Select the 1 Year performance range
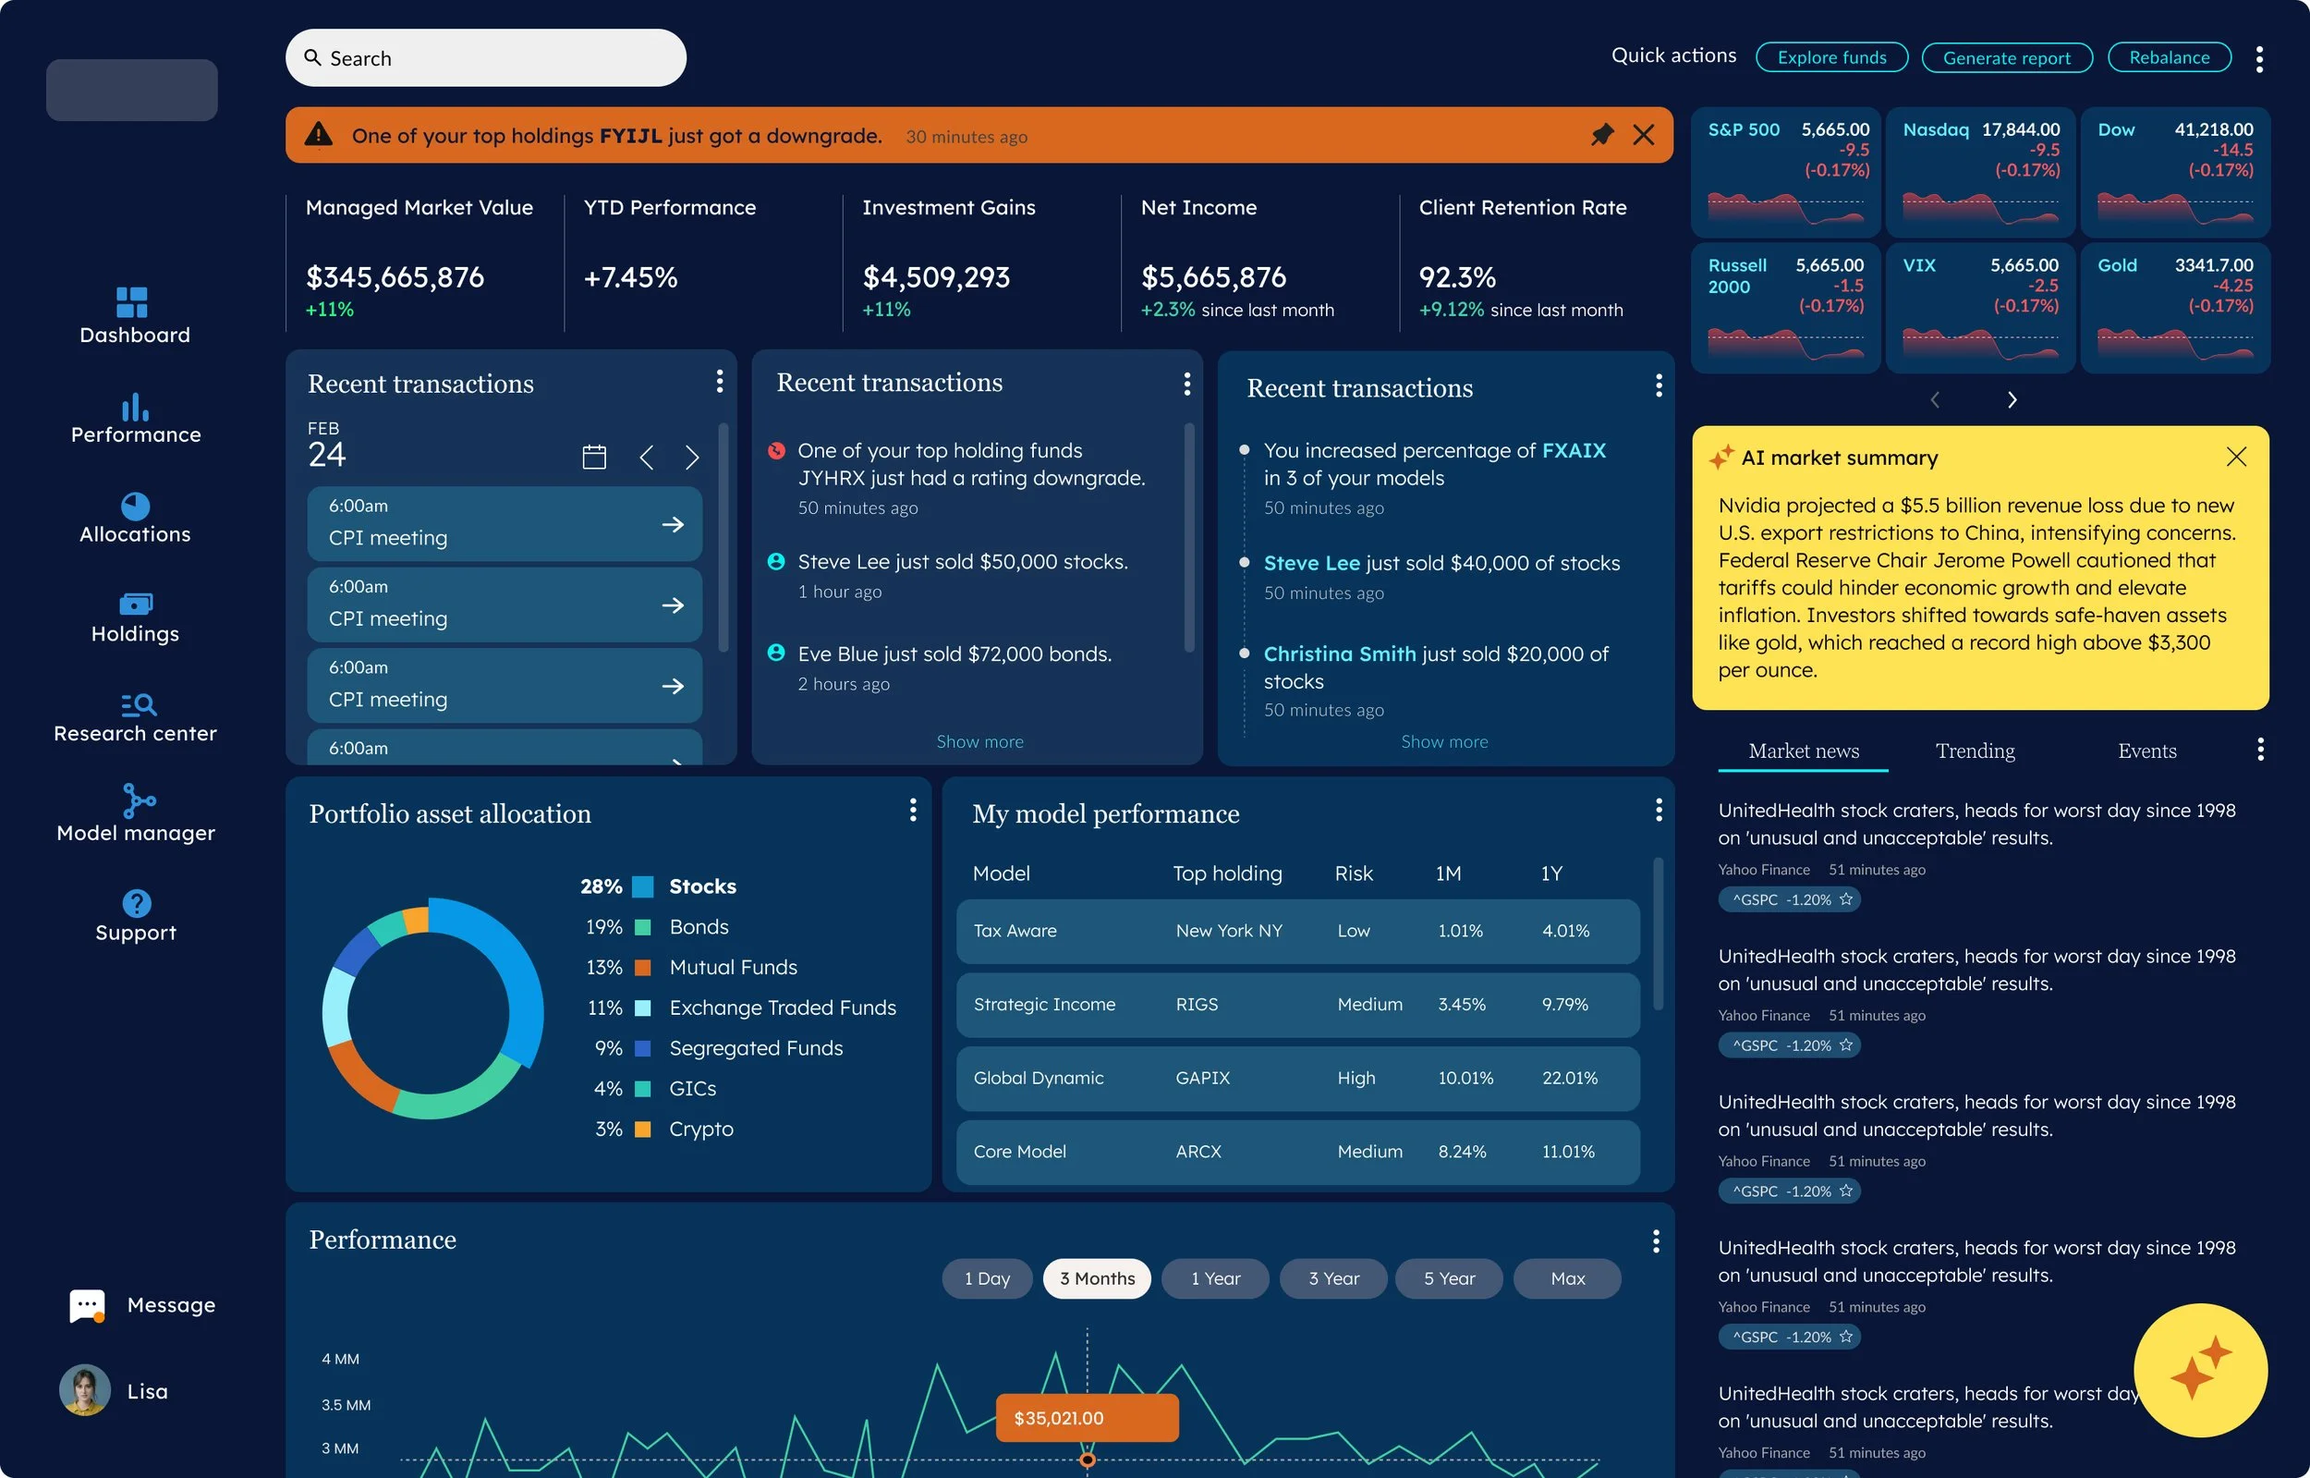The image size is (2310, 1478). pos(1214,1278)
